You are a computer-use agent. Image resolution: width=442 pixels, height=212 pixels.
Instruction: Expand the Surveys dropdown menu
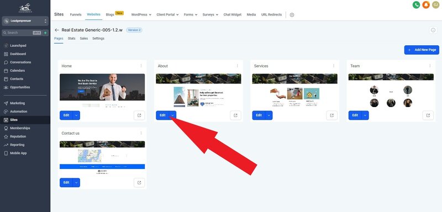(x=211, y=15)
